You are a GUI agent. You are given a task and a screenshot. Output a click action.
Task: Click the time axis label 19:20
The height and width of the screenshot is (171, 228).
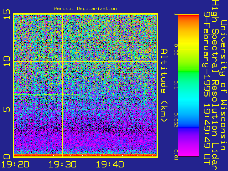15,164
